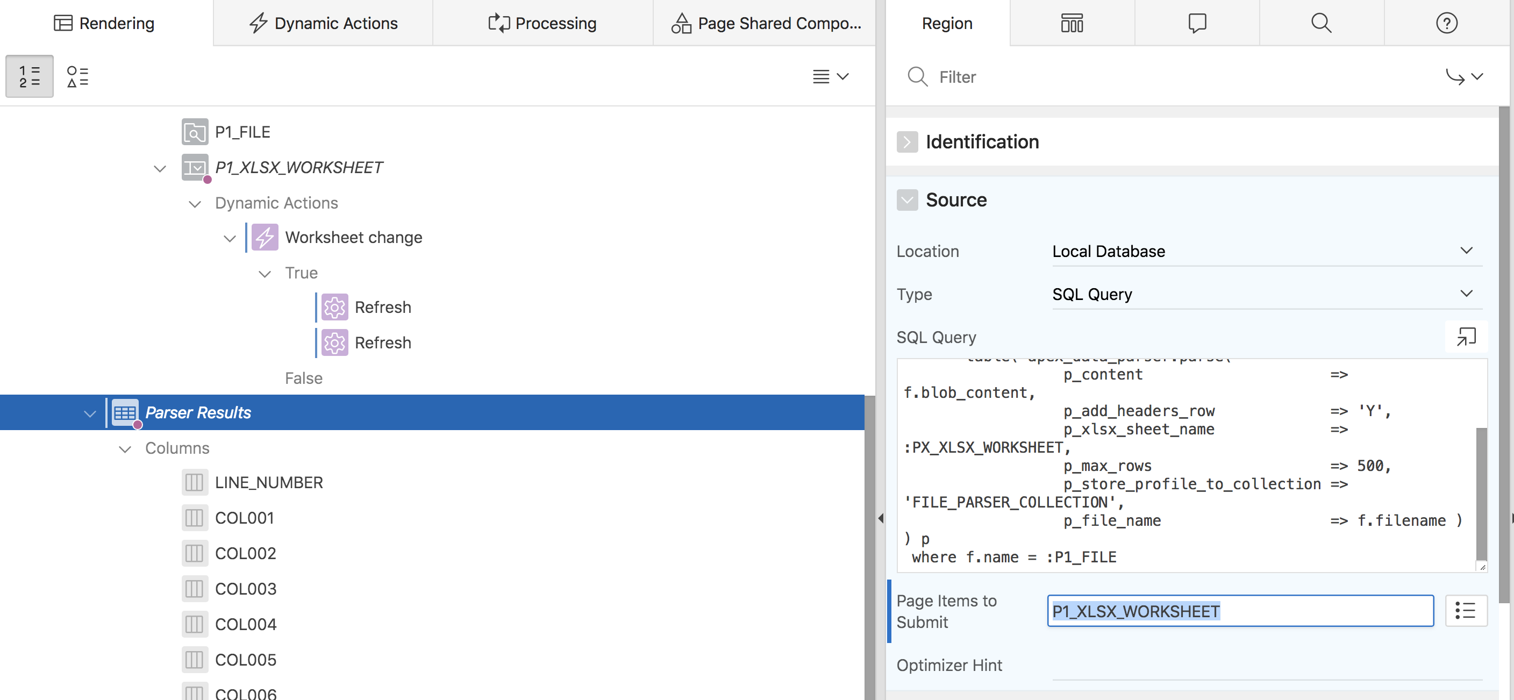The height and width of the screenshot is (700, 1514).
Task: Switch to the Processing tab
Action: pos(542,23)
